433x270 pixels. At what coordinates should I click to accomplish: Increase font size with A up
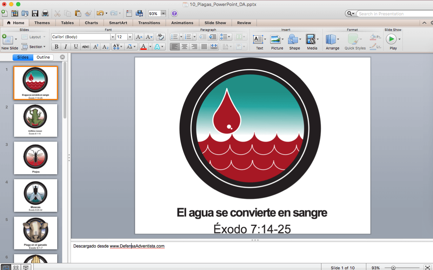(x=139, y=37)
